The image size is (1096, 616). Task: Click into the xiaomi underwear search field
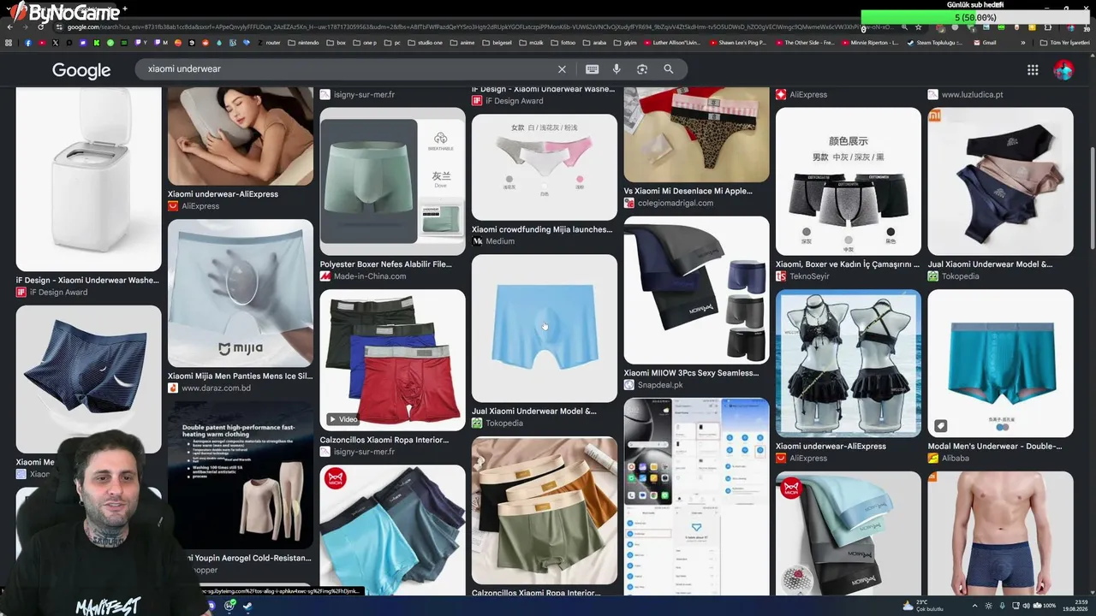[x=342, y=69]
